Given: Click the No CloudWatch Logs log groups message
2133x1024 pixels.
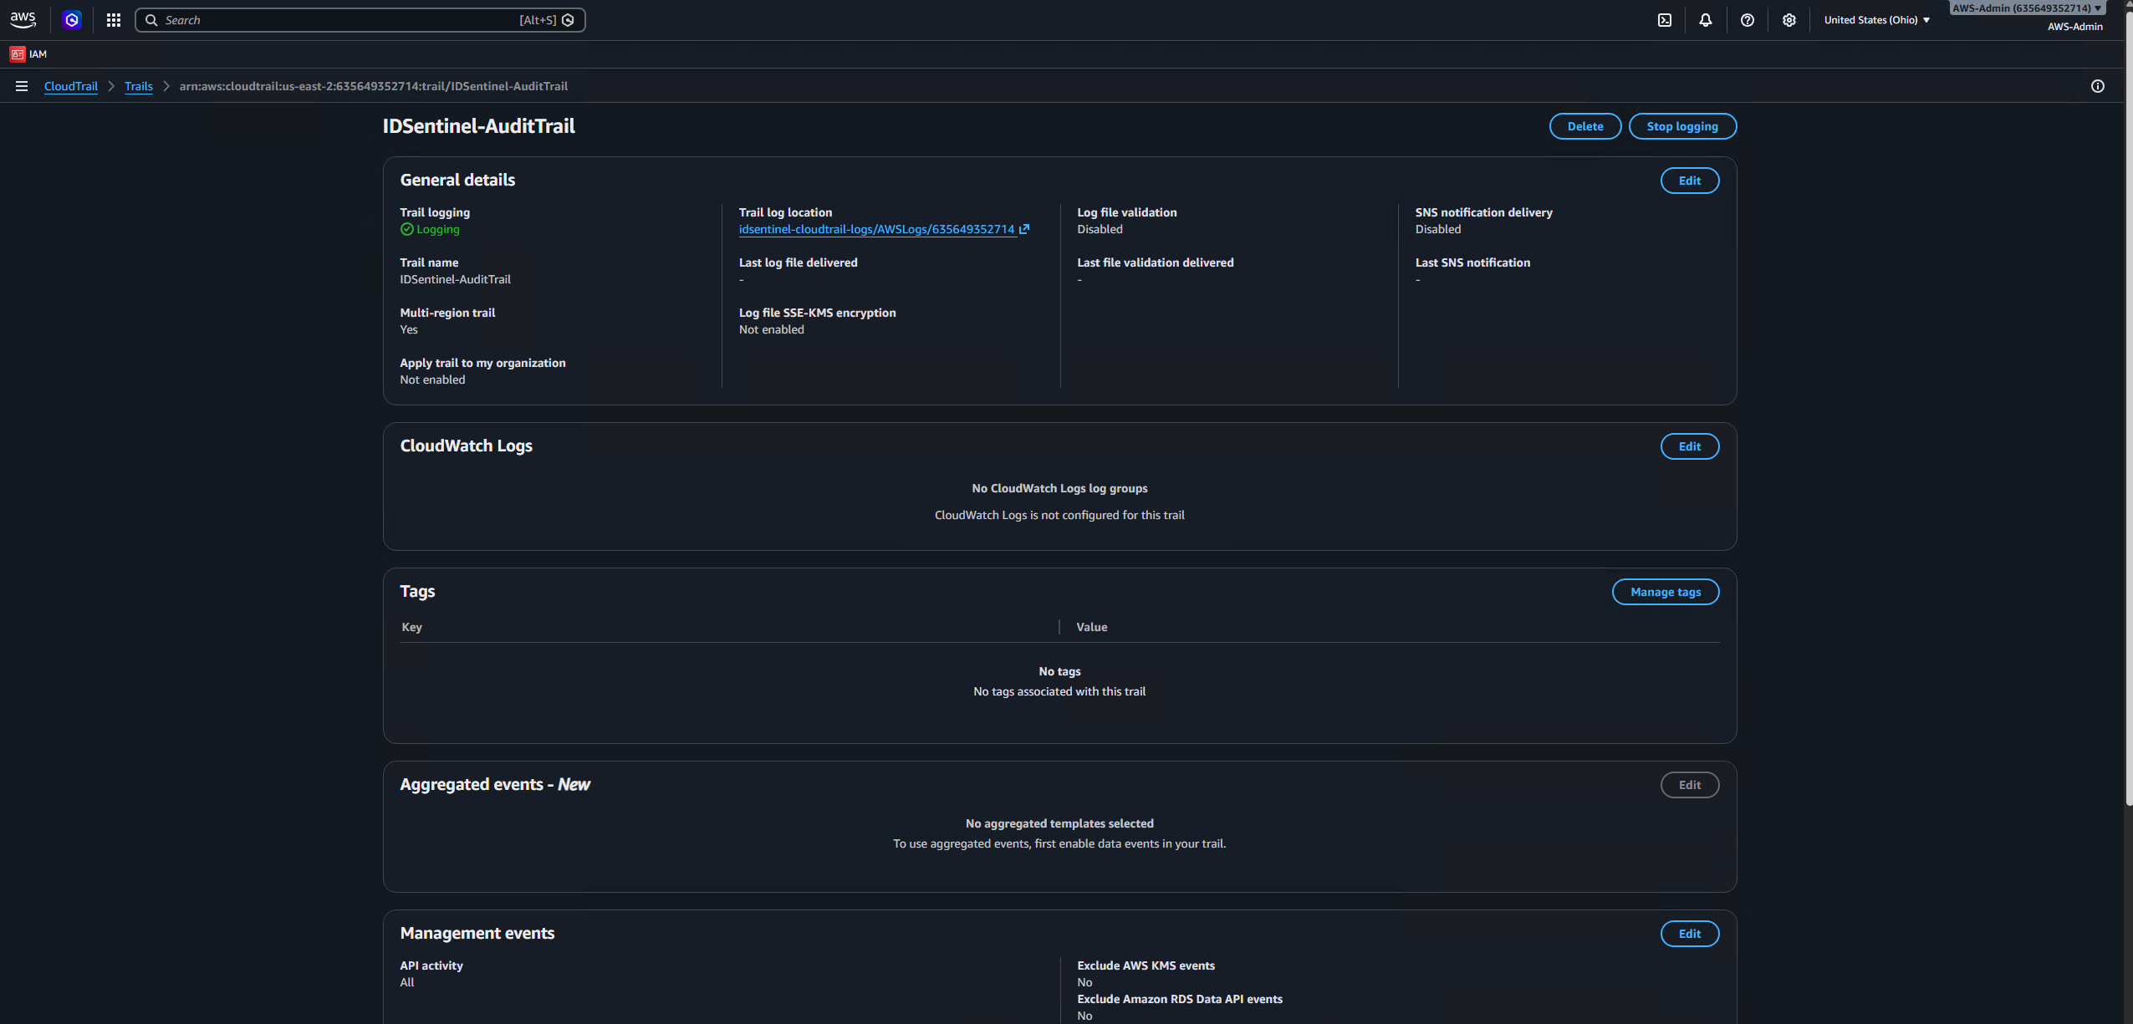Looking at the screenshot, I should tap(1059, 488).
